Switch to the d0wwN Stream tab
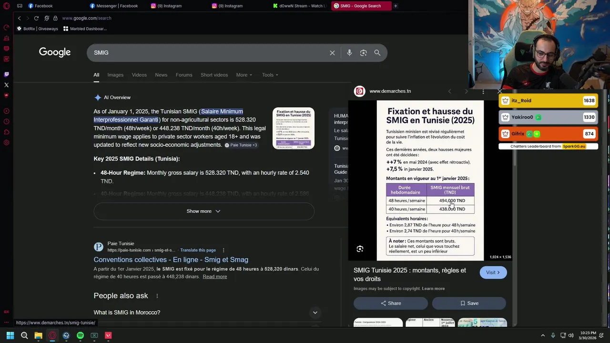Screen dimensions: 610x343 (x=299, y=6)
